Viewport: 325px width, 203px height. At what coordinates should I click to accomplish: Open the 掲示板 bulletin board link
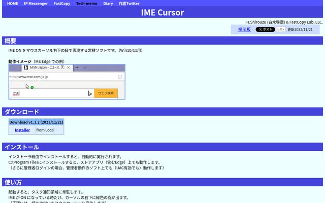pos(244,29)
